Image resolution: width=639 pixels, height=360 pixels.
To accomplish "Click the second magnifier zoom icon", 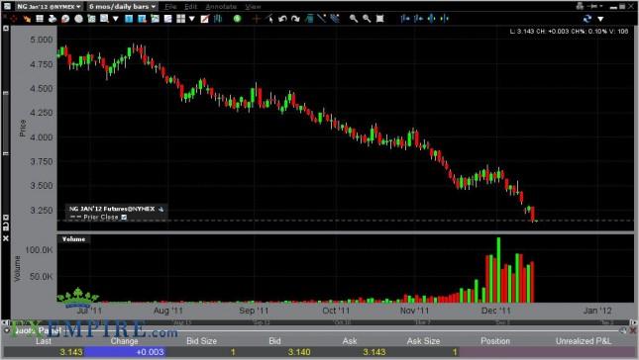I will [x=367, y=19].
